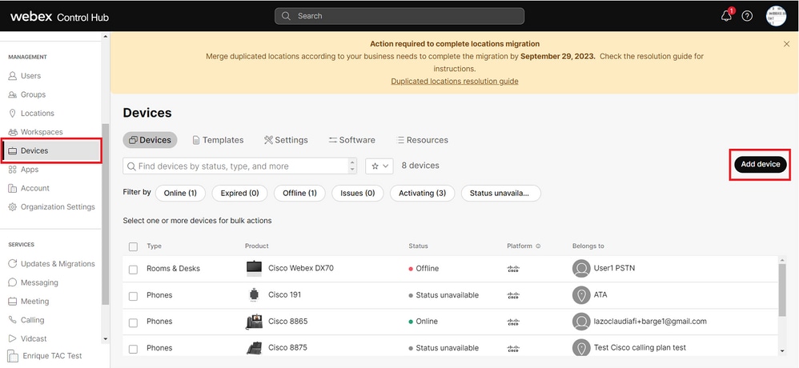The image size is (799, 368).
Task: Click the Webex Control Hub logo
Action: click(59, 17)
